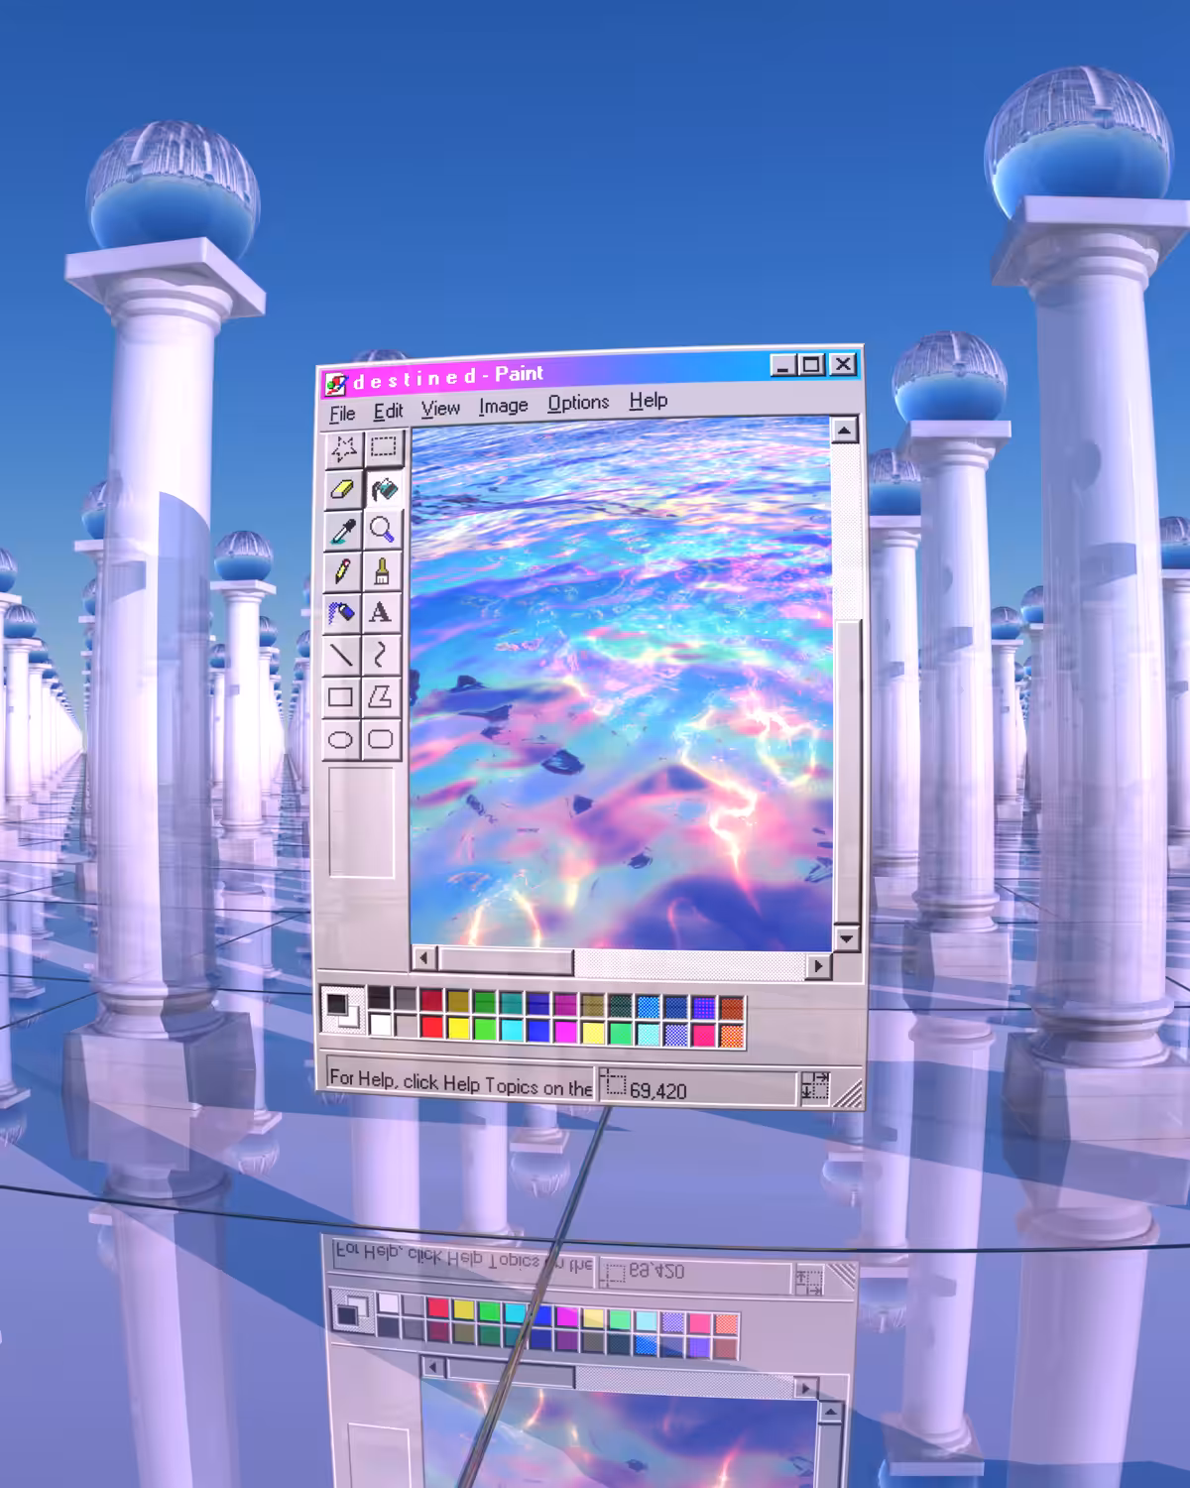Click the resize grip at window corner
The image size is (1190, 1488).
pos(848,1093)
